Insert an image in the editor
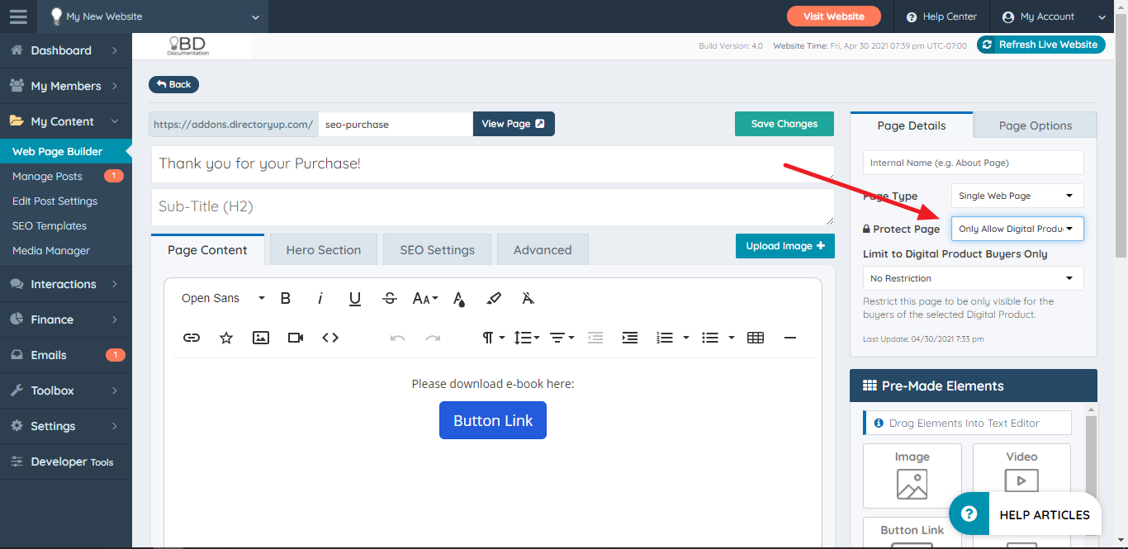 [x=261, y=338]
